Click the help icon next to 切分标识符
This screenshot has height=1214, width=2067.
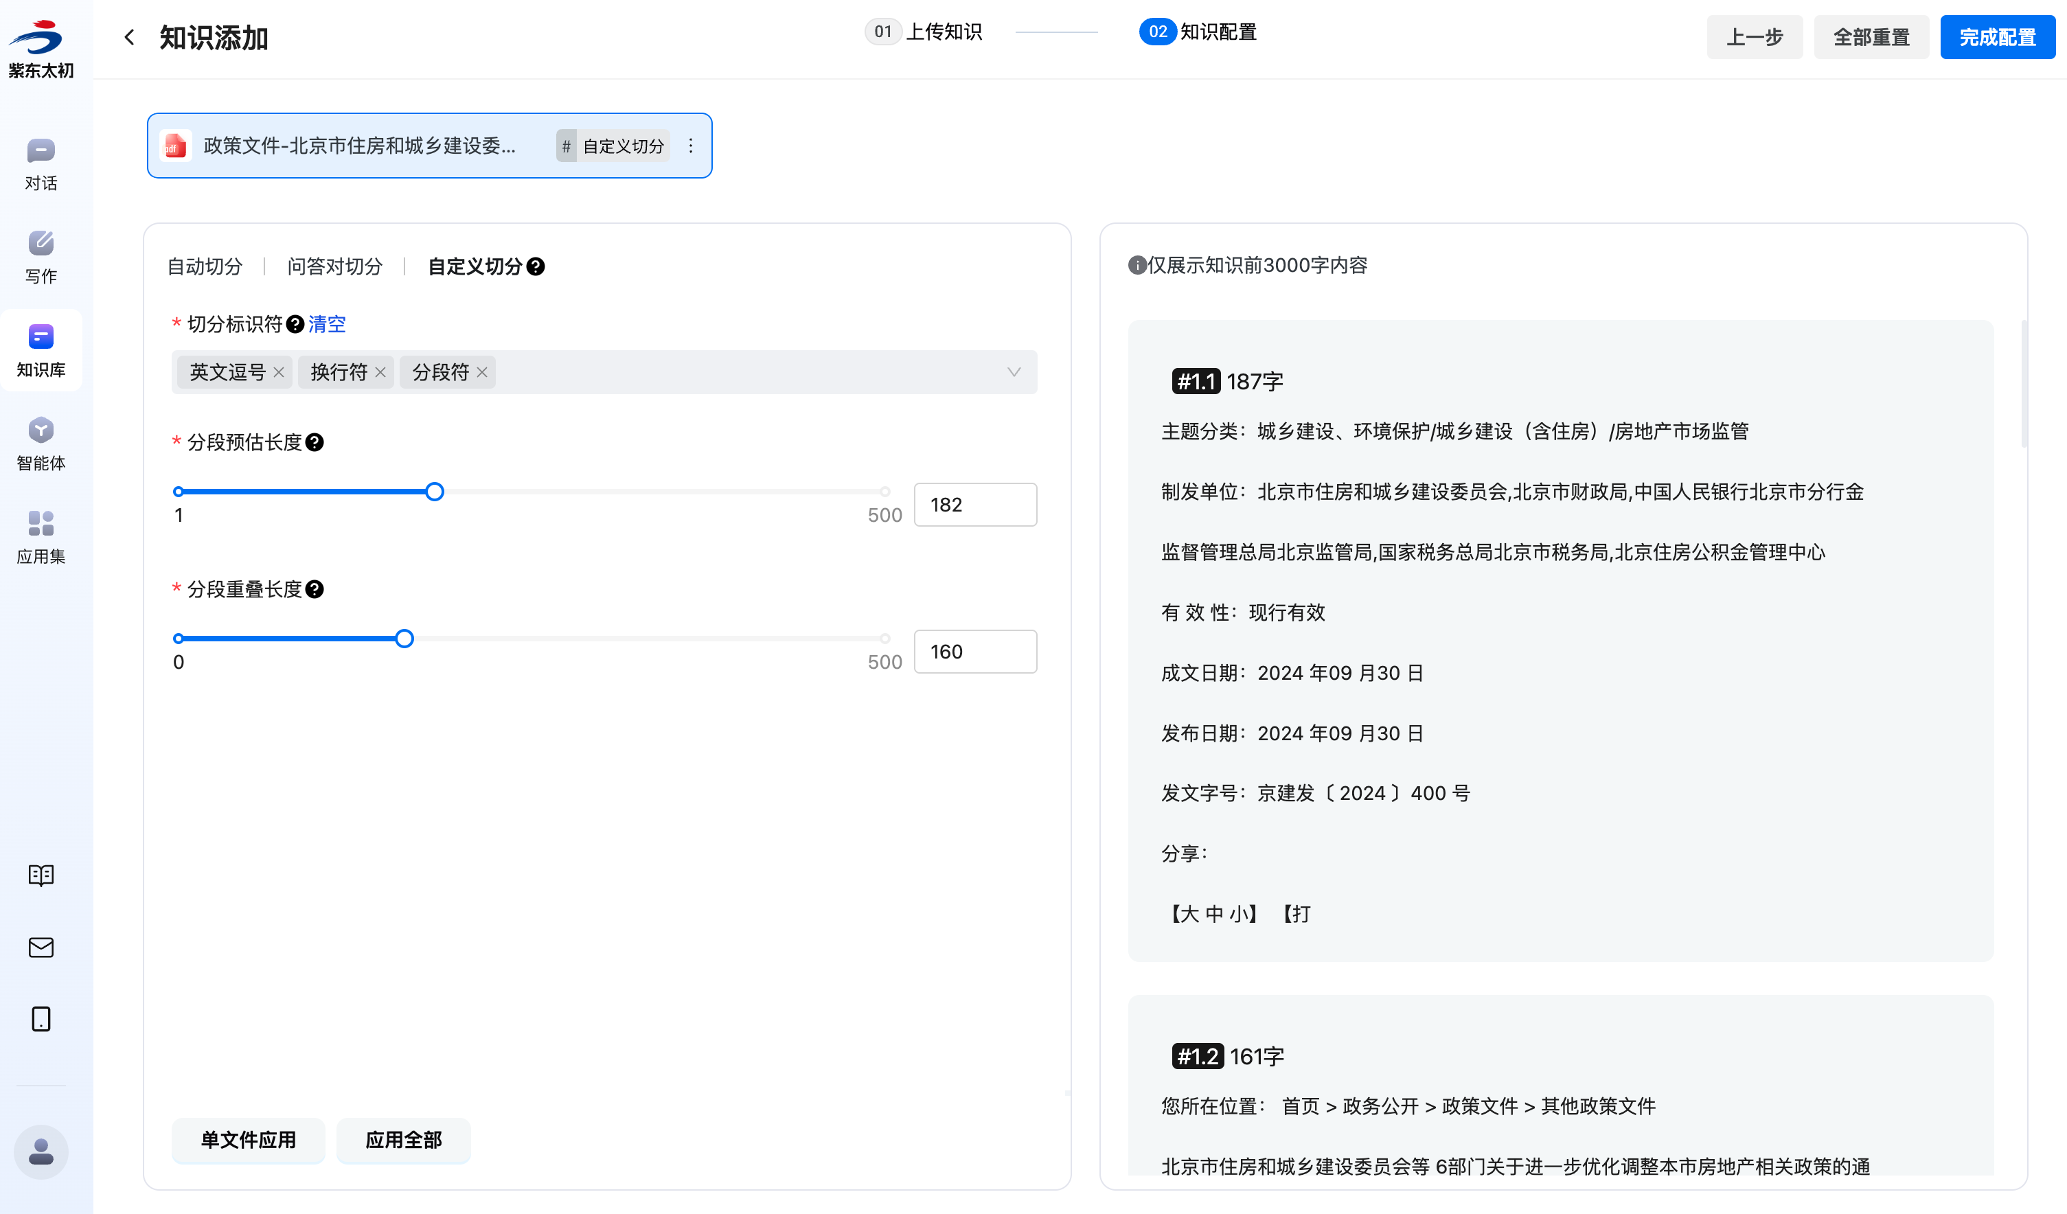tap(295, 325)
